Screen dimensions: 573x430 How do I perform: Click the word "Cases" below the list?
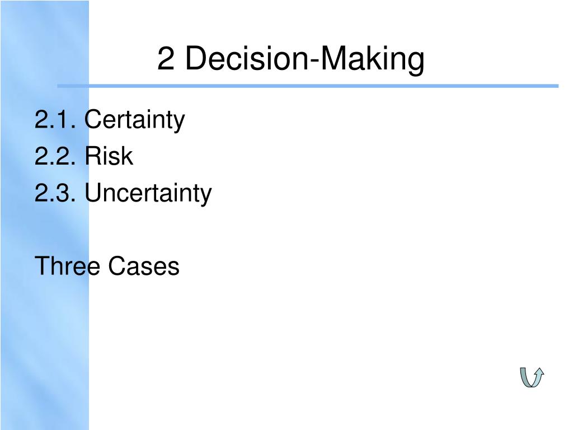144,266
